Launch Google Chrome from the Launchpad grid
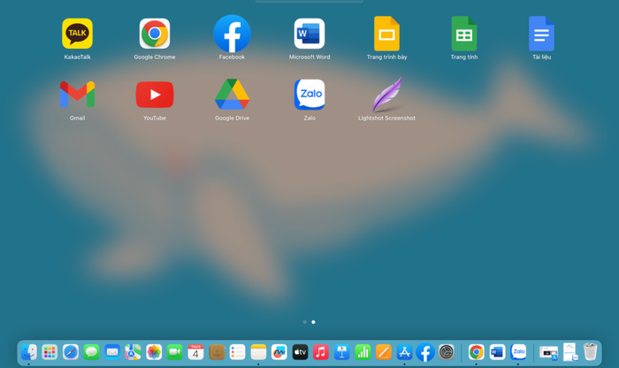Image resolution: width=619 pixels, height=368 pixels. 155,34
